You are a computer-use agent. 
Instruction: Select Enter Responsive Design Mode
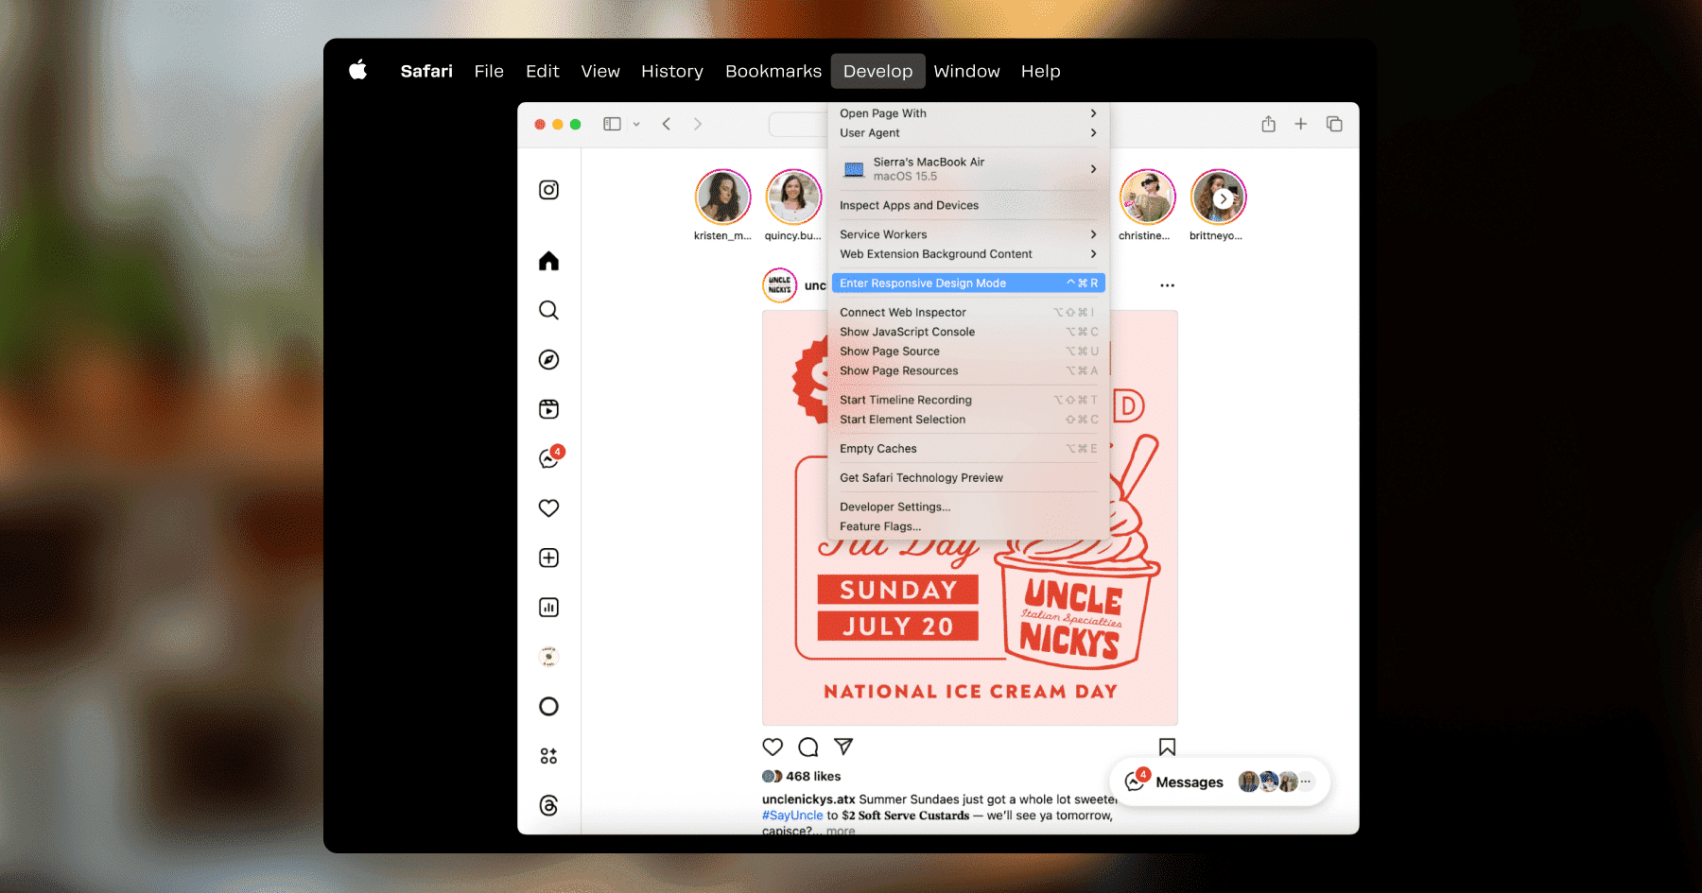(x=968, y=283)
